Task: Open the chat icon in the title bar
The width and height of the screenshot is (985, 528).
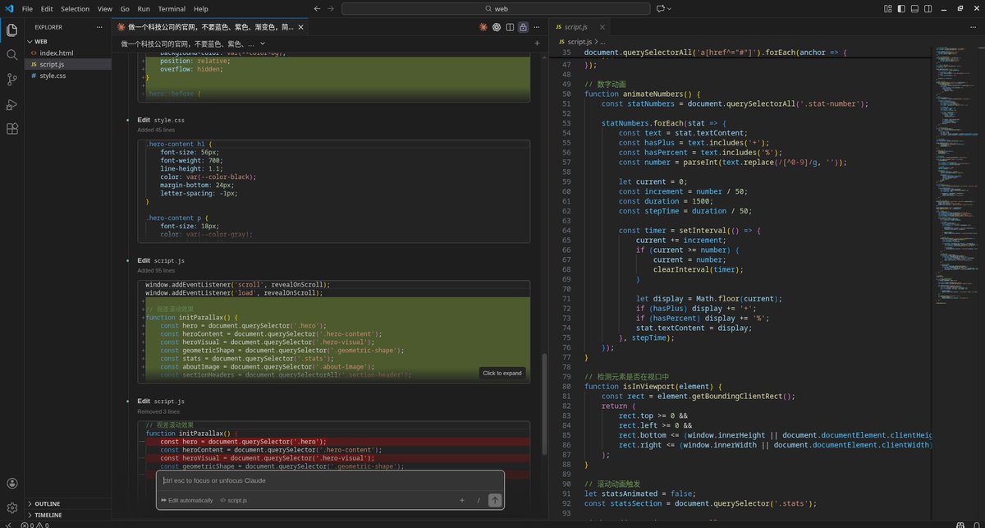Action: tap(660, 8)
